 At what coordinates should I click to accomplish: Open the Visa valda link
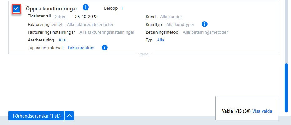[x=262, y=111]
